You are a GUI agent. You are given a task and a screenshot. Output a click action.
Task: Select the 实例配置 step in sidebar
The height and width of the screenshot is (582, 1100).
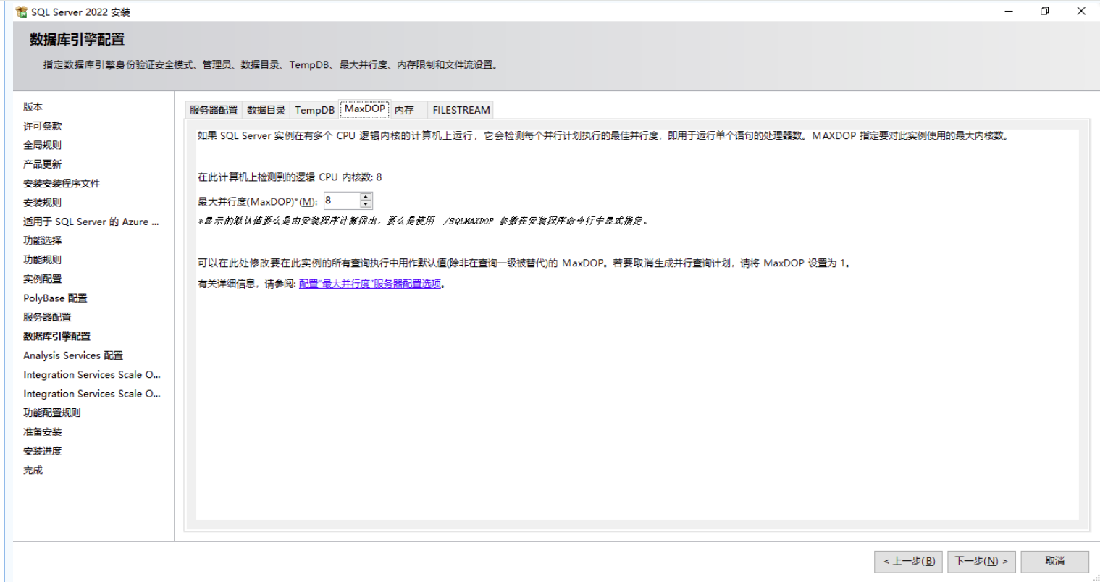pos(43,279)
